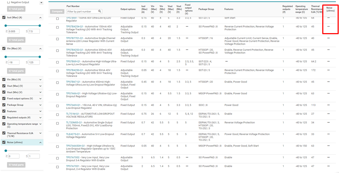Viewport: 339px width, 173px height.
Task: Expand the Package Group filter
Action: coord(40,105)
